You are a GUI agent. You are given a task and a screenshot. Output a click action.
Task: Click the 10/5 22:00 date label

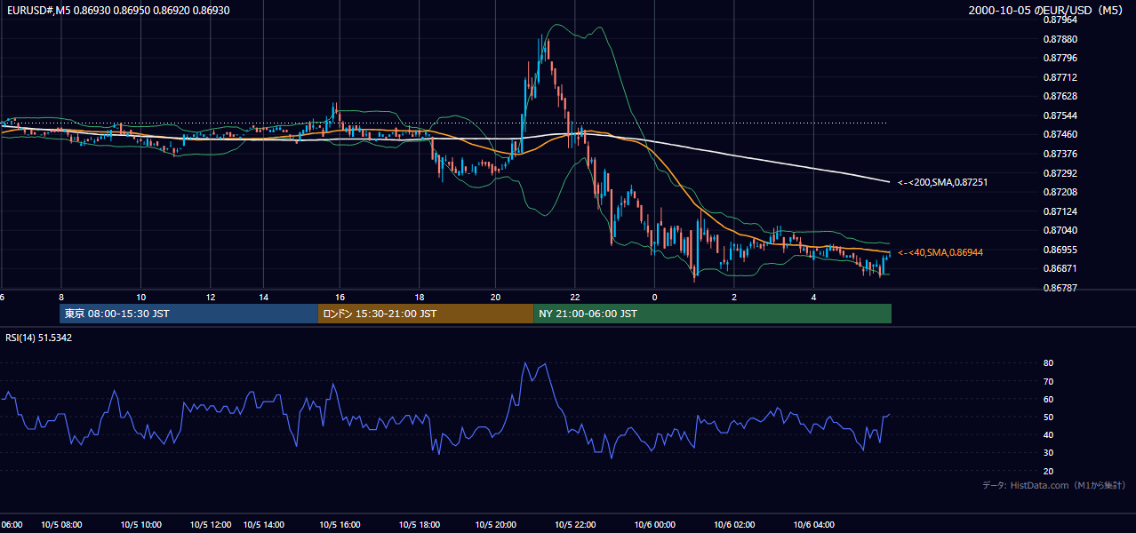(x=575, y=524)
